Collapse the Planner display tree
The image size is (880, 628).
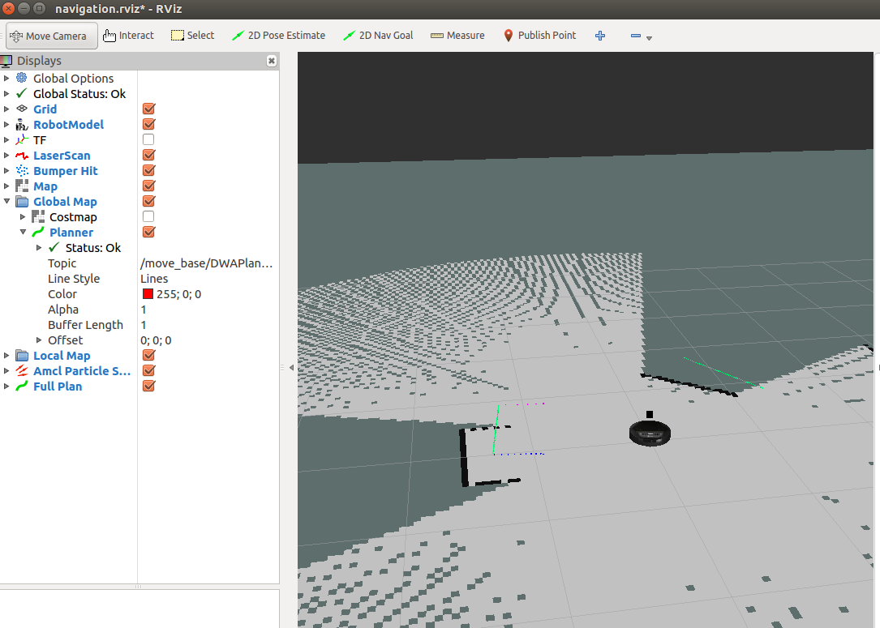point(23,232)
